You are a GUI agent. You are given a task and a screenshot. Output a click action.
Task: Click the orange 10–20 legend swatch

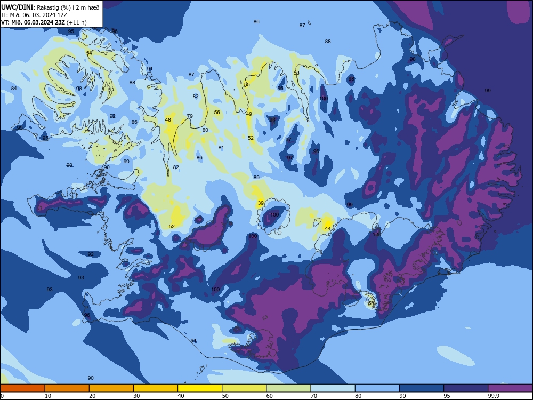coord(67,388)
